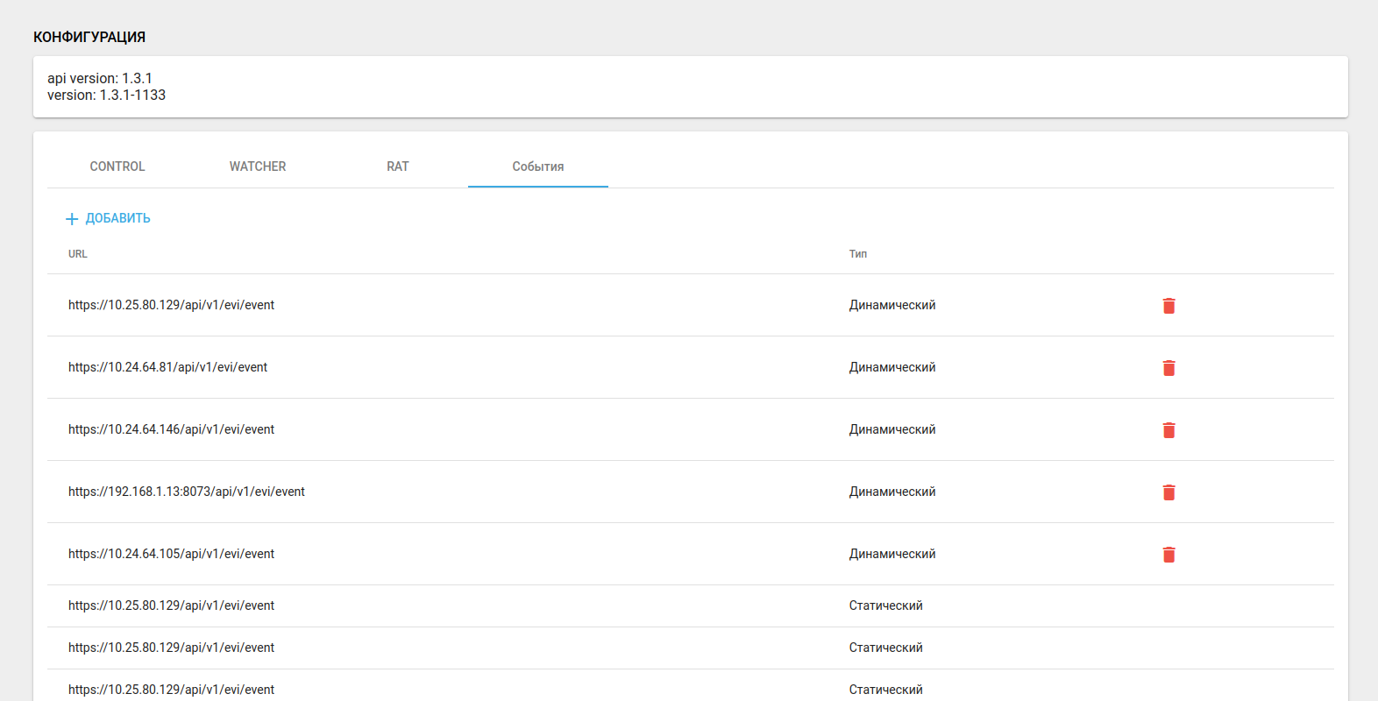
Task: Select the События tab
Action: pyautogui.click(x=538, y=166)
